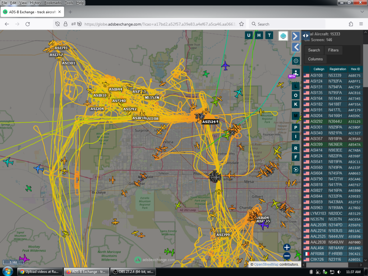Screen dimensions: 368x276
Task: Open the BETA leaderboard stats icon
Action: 296,73
